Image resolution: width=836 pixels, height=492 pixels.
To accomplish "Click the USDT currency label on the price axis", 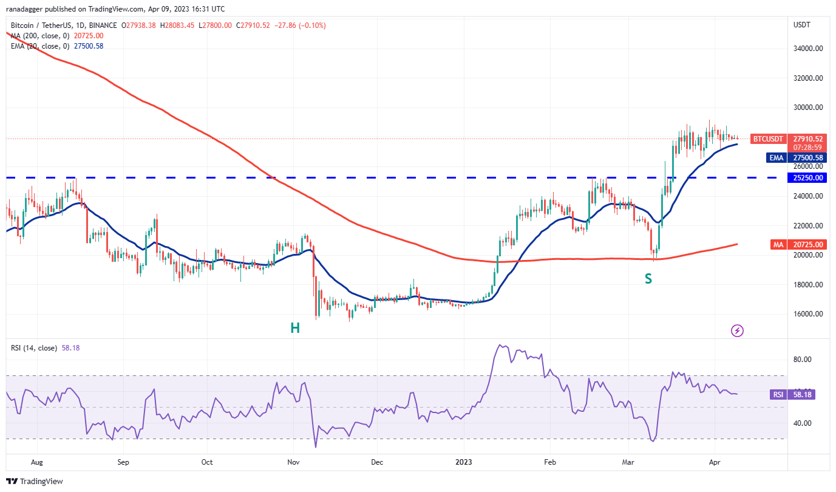I will pyautogui.click(x=802, y=25).
